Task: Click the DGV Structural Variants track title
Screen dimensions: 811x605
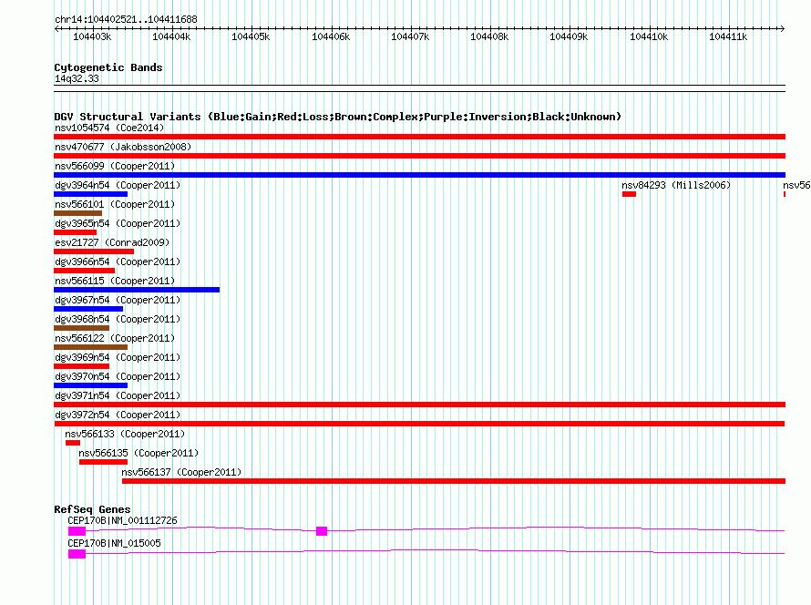Action: coord(338,117)
